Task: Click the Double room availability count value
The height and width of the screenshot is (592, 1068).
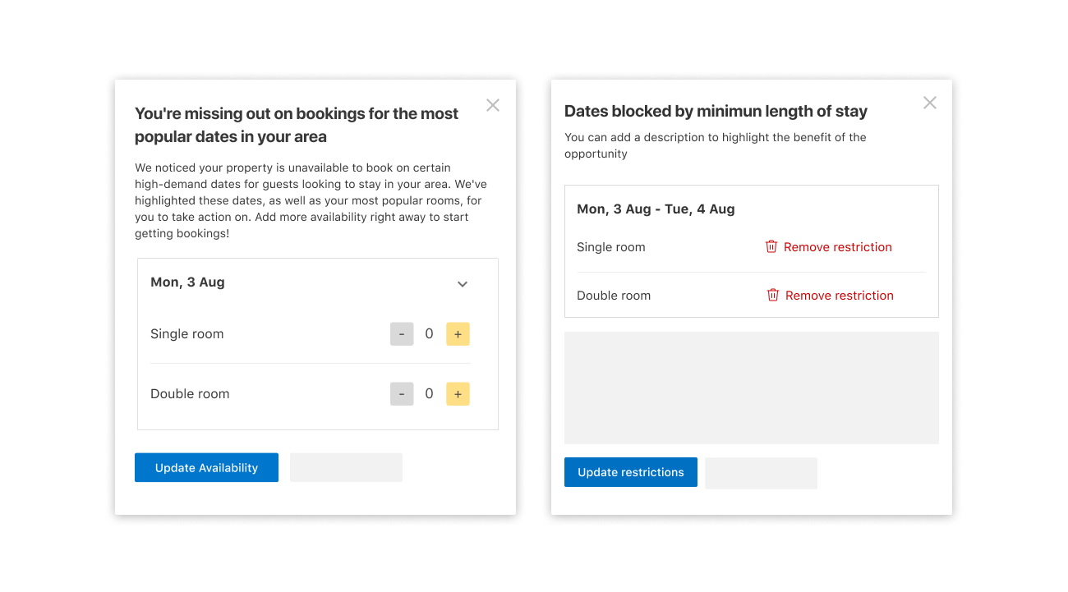Action: click(429, 394)
